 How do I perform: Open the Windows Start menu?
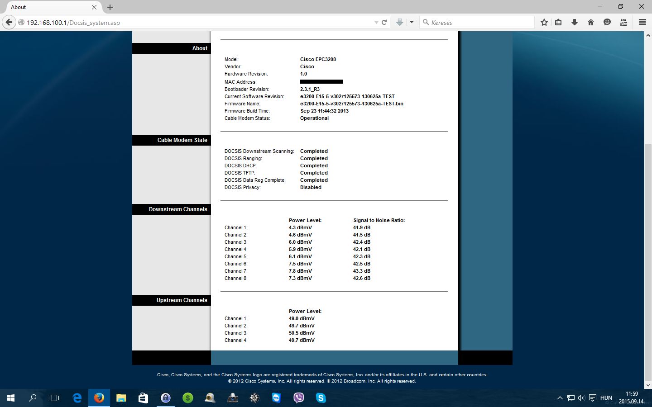click(x=11, y=398)
